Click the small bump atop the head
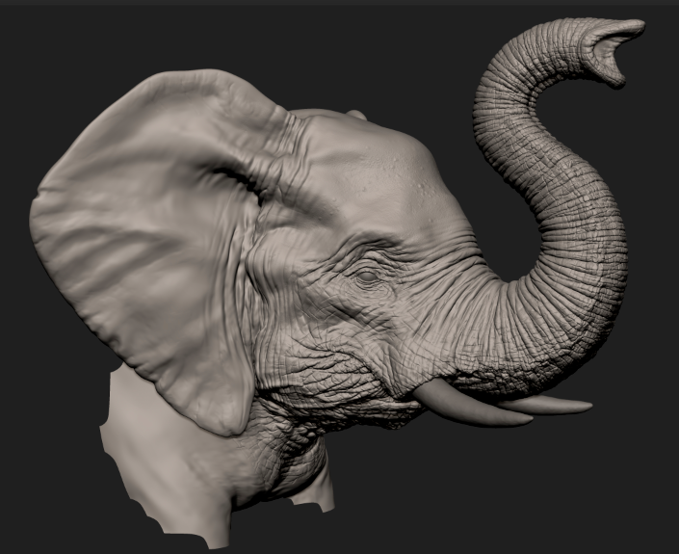Viewport: 679px width, 554px height. (x=356, y=116)
